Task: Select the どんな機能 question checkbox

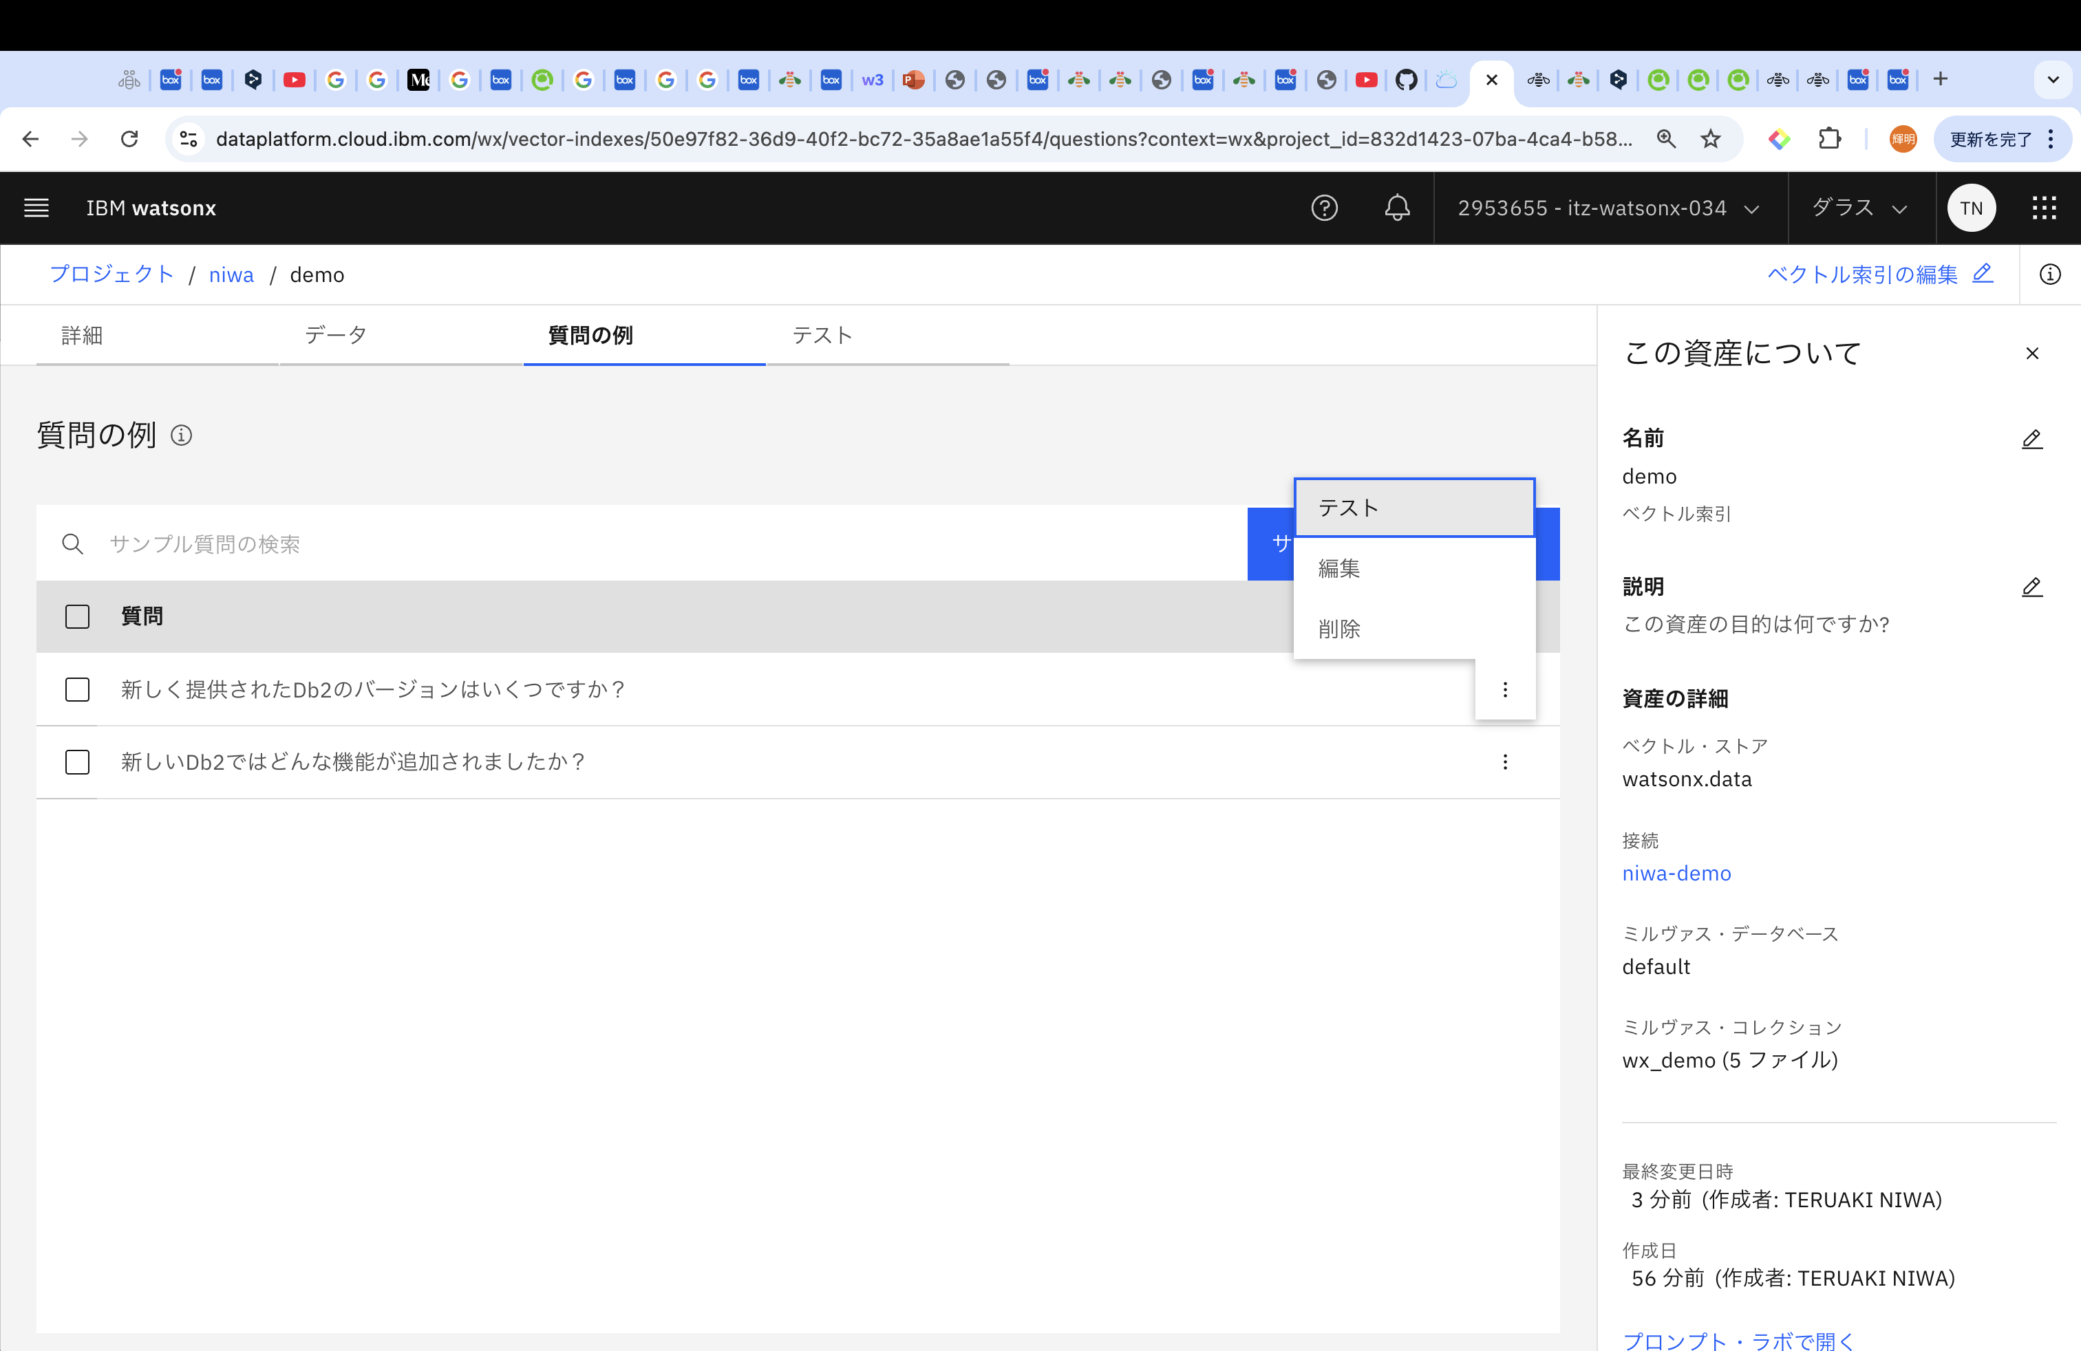Action: [77, 762]
